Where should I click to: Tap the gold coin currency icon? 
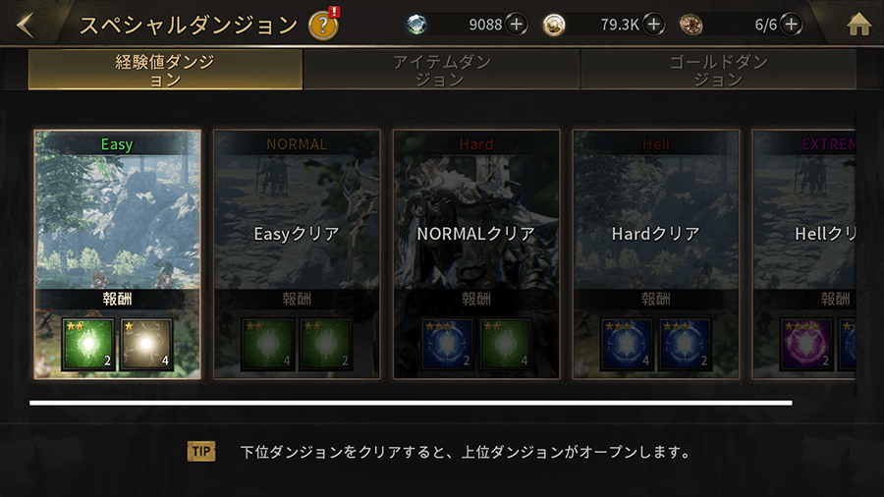(x=554, y=25)
